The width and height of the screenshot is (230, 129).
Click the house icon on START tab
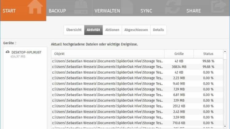pyautogui.click(x=35, y=7)
